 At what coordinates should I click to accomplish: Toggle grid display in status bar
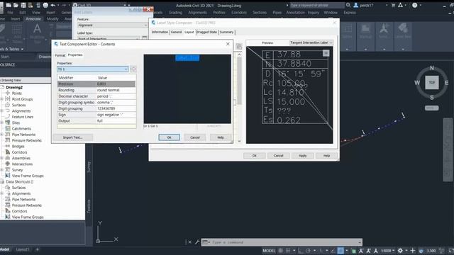pyautogui.click(x=281, y=251)
